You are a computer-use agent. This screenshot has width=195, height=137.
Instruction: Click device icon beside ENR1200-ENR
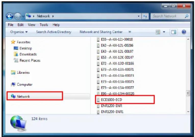(98, 106)
